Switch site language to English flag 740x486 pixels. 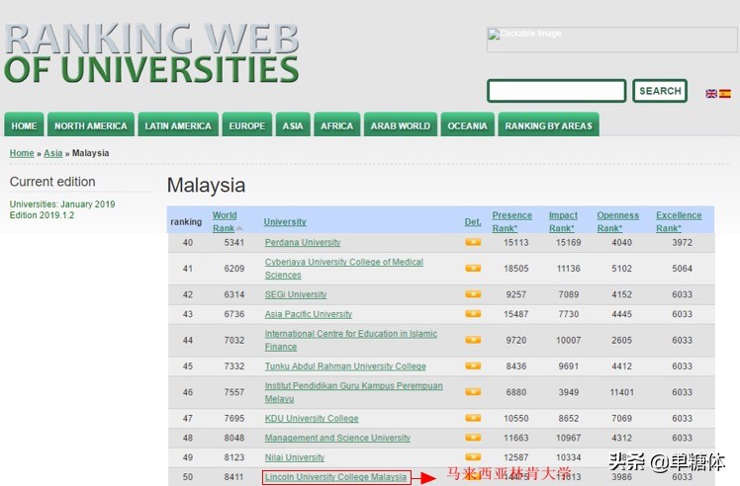pos(711,93)
